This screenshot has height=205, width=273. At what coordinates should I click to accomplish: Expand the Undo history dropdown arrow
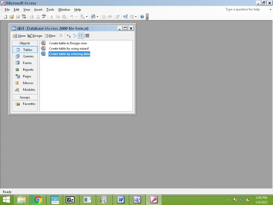[x=76, y=17]
